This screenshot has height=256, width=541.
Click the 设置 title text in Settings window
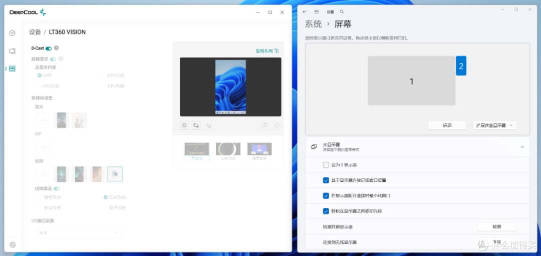(x=330, y=12)
